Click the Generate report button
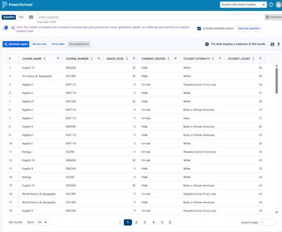Screen dimensions: 282x232 pyautogui.click(x=16, y=44)
